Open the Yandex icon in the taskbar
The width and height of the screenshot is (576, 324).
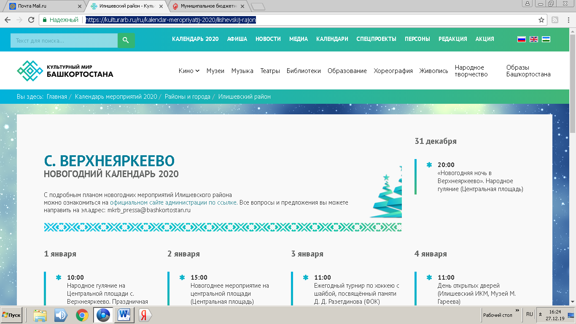click(x=145, y=315)
